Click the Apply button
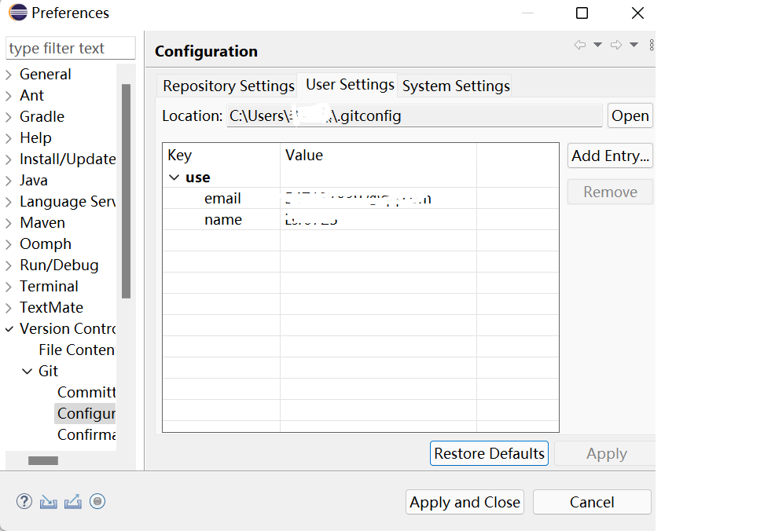764x531 pixels. (606, 453)
